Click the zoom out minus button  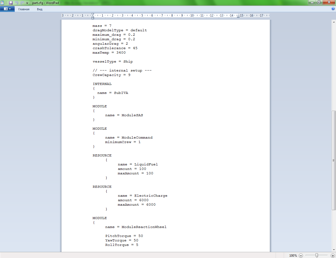(301, 255)
